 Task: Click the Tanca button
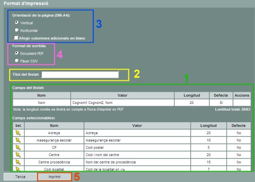click(x=20, y=177)
